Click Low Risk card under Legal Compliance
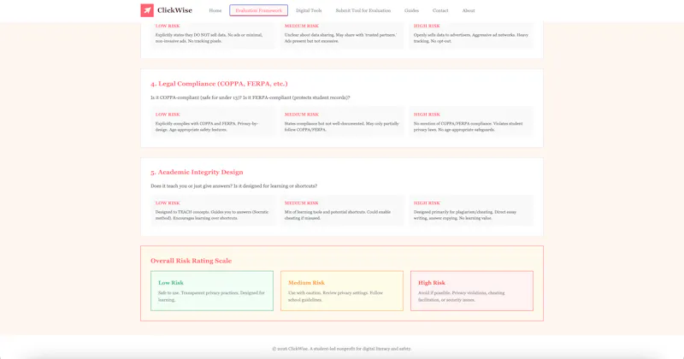Image resolution: width=684 pixels, height=359 pixels. click(x=213, y=122)
